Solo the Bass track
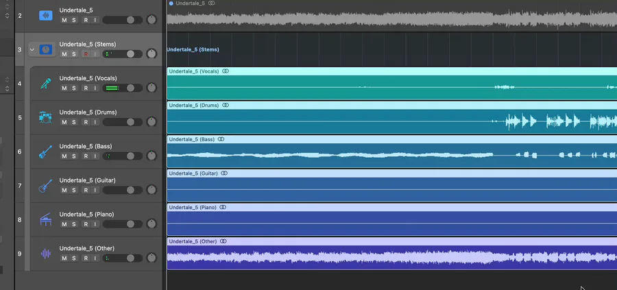617x290 pixels. coord(73,156)
